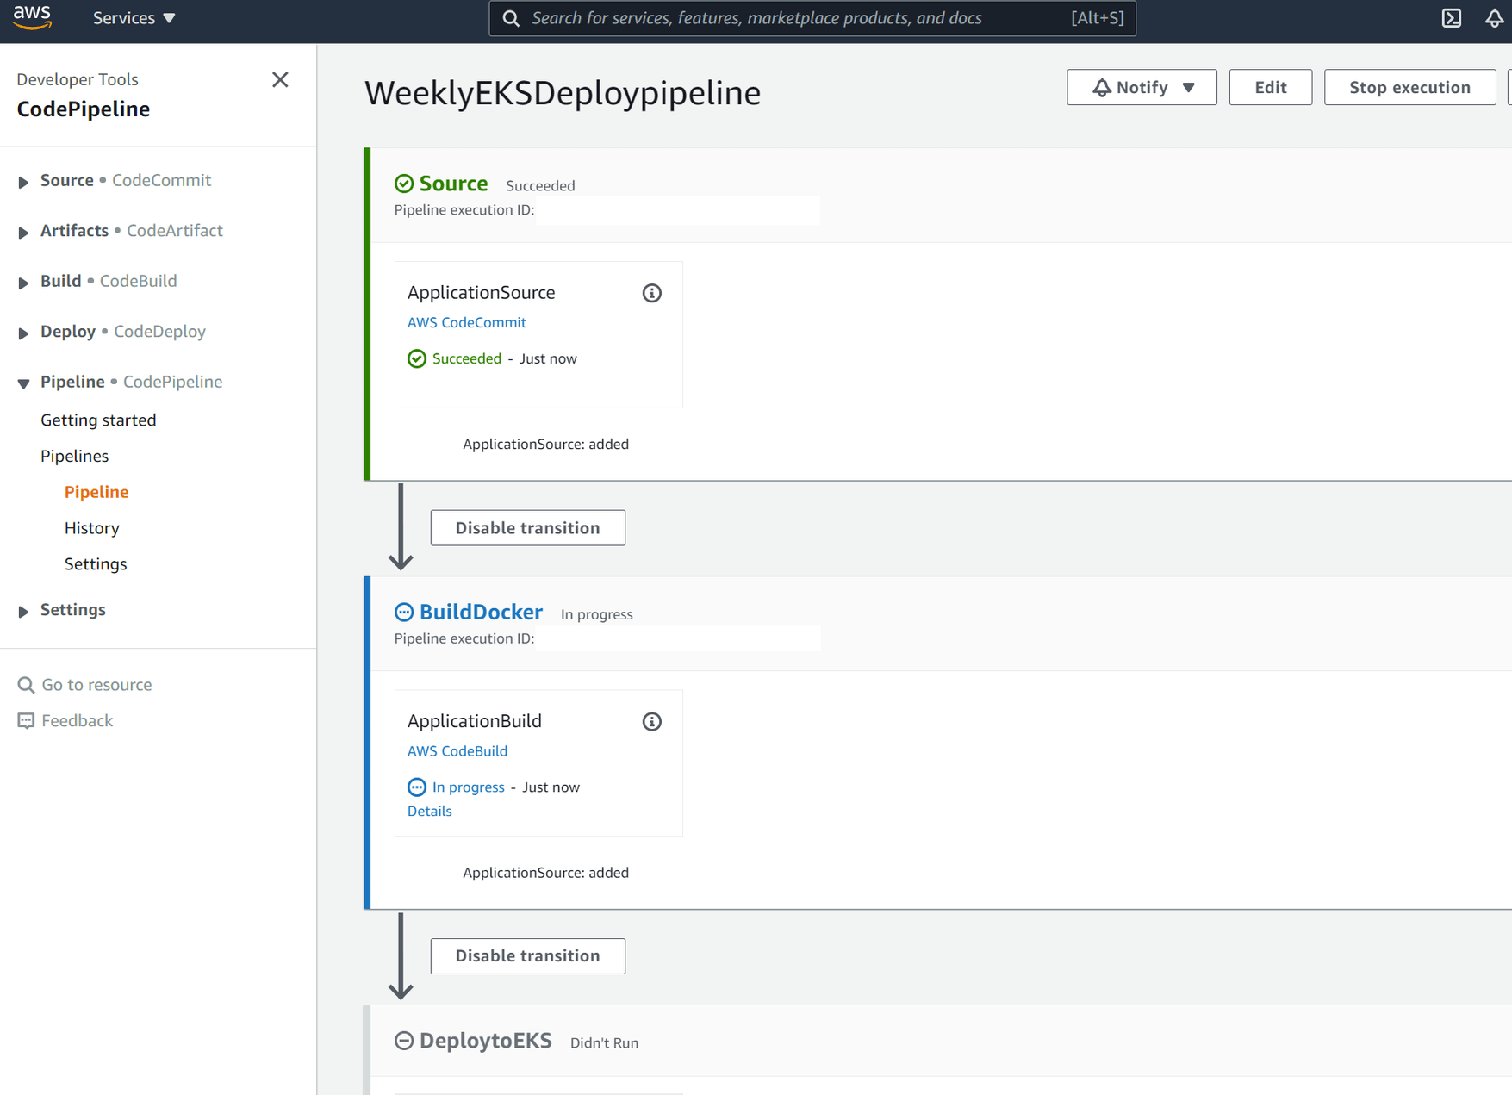Click Details under the ApplicationBuild progress
This screenshot has height=1095, width=1512.
point(429,811)
